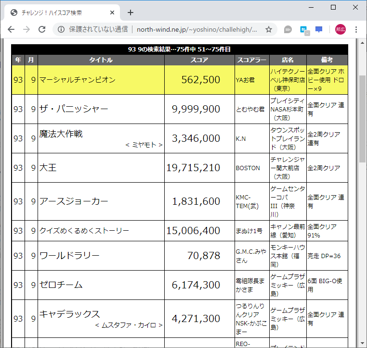The height and width of the screenshot is (348, 367).
Task: Select the title 大王
Action: (x=48, y=168)
